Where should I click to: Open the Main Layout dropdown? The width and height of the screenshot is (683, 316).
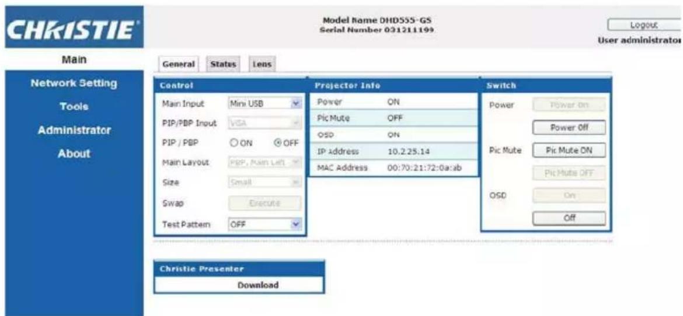(265, 163)
